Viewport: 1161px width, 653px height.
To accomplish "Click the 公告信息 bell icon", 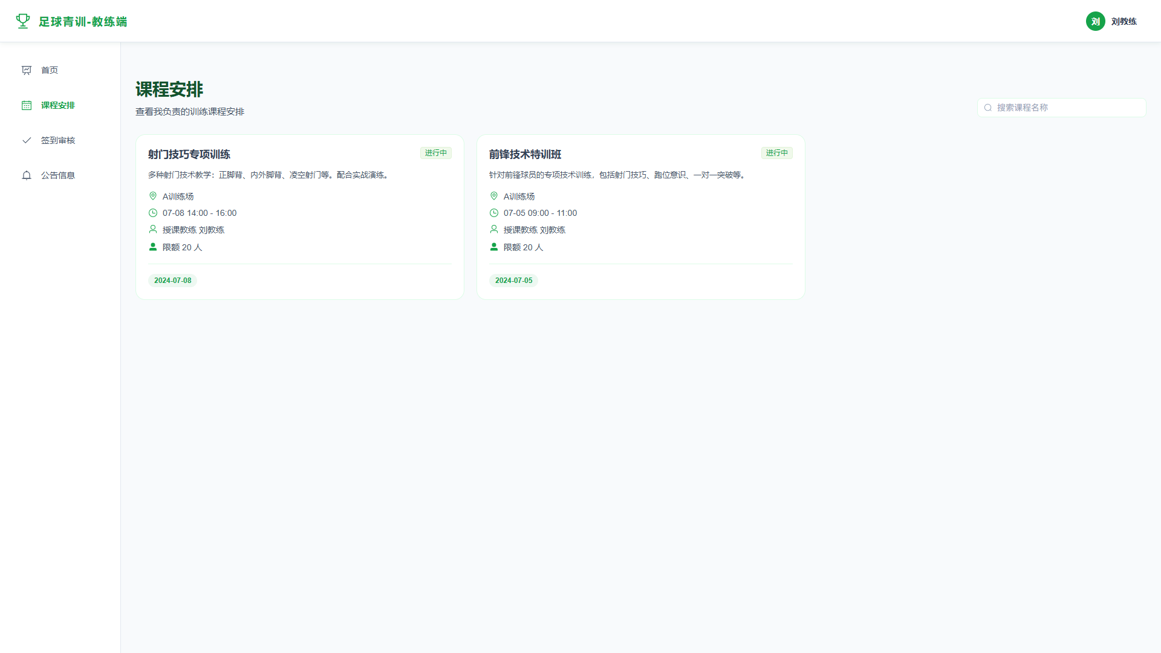I will [x=27, y=175].
